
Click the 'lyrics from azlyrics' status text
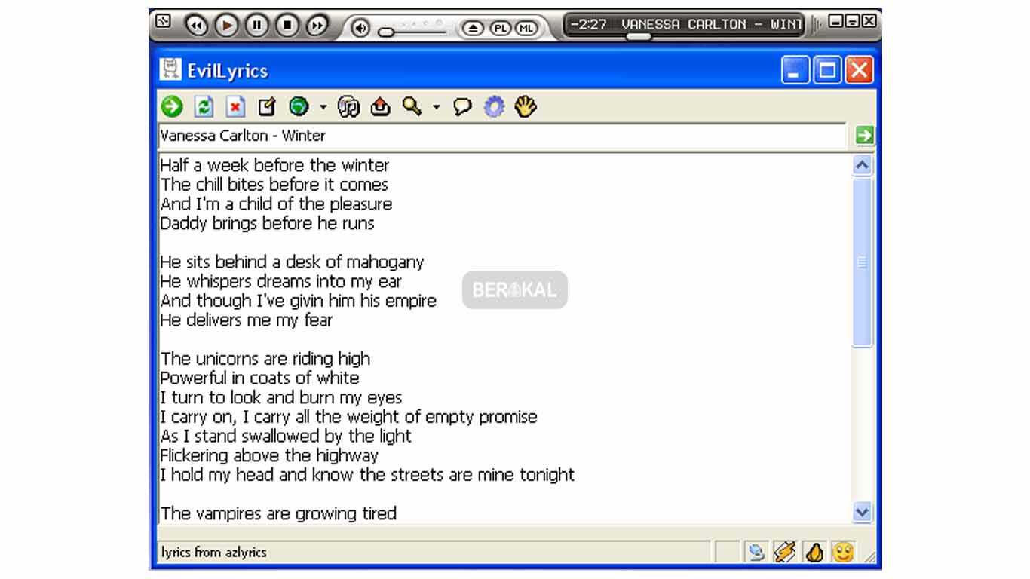pyautogui.click(x=214, y=552)
